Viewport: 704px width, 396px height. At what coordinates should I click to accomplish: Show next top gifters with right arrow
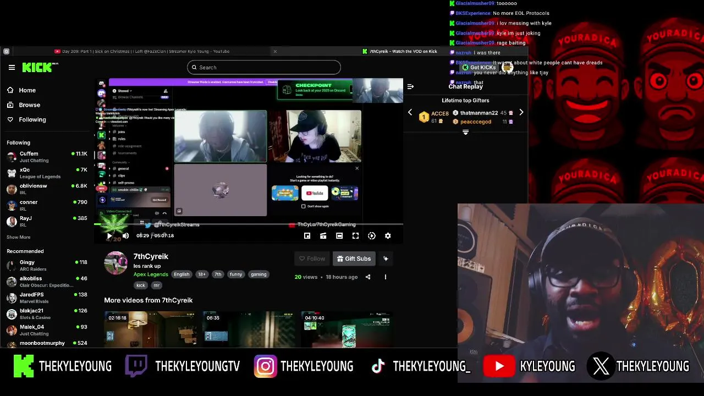pos(521,112)
